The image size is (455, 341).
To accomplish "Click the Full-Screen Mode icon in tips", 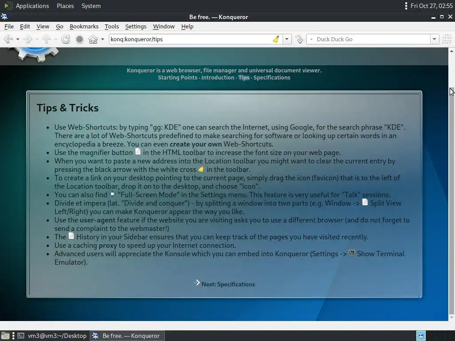I will click(112, 194).
